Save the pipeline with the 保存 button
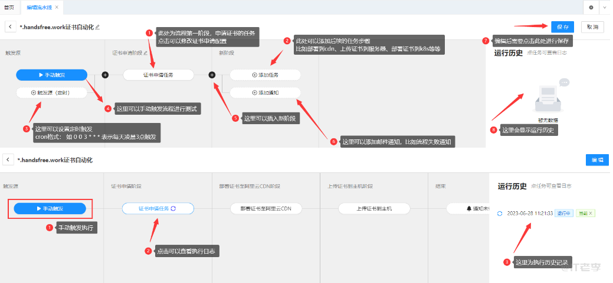The height and width of the screenshot is (283, 613). (562, 27)
